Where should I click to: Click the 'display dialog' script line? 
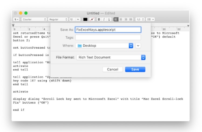pyautogui.click(x=98, y=101)
